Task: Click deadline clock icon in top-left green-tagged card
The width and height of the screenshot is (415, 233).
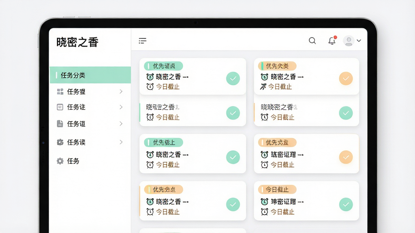Action: pyautogui.click(x=150, y=87)
